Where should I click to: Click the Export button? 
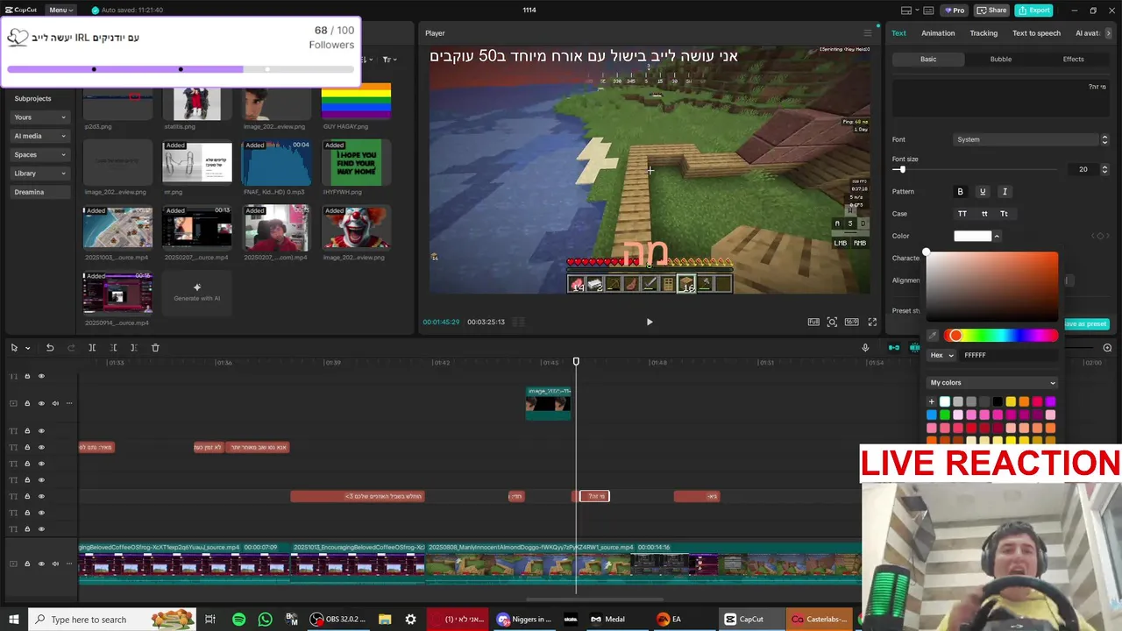1033,10
